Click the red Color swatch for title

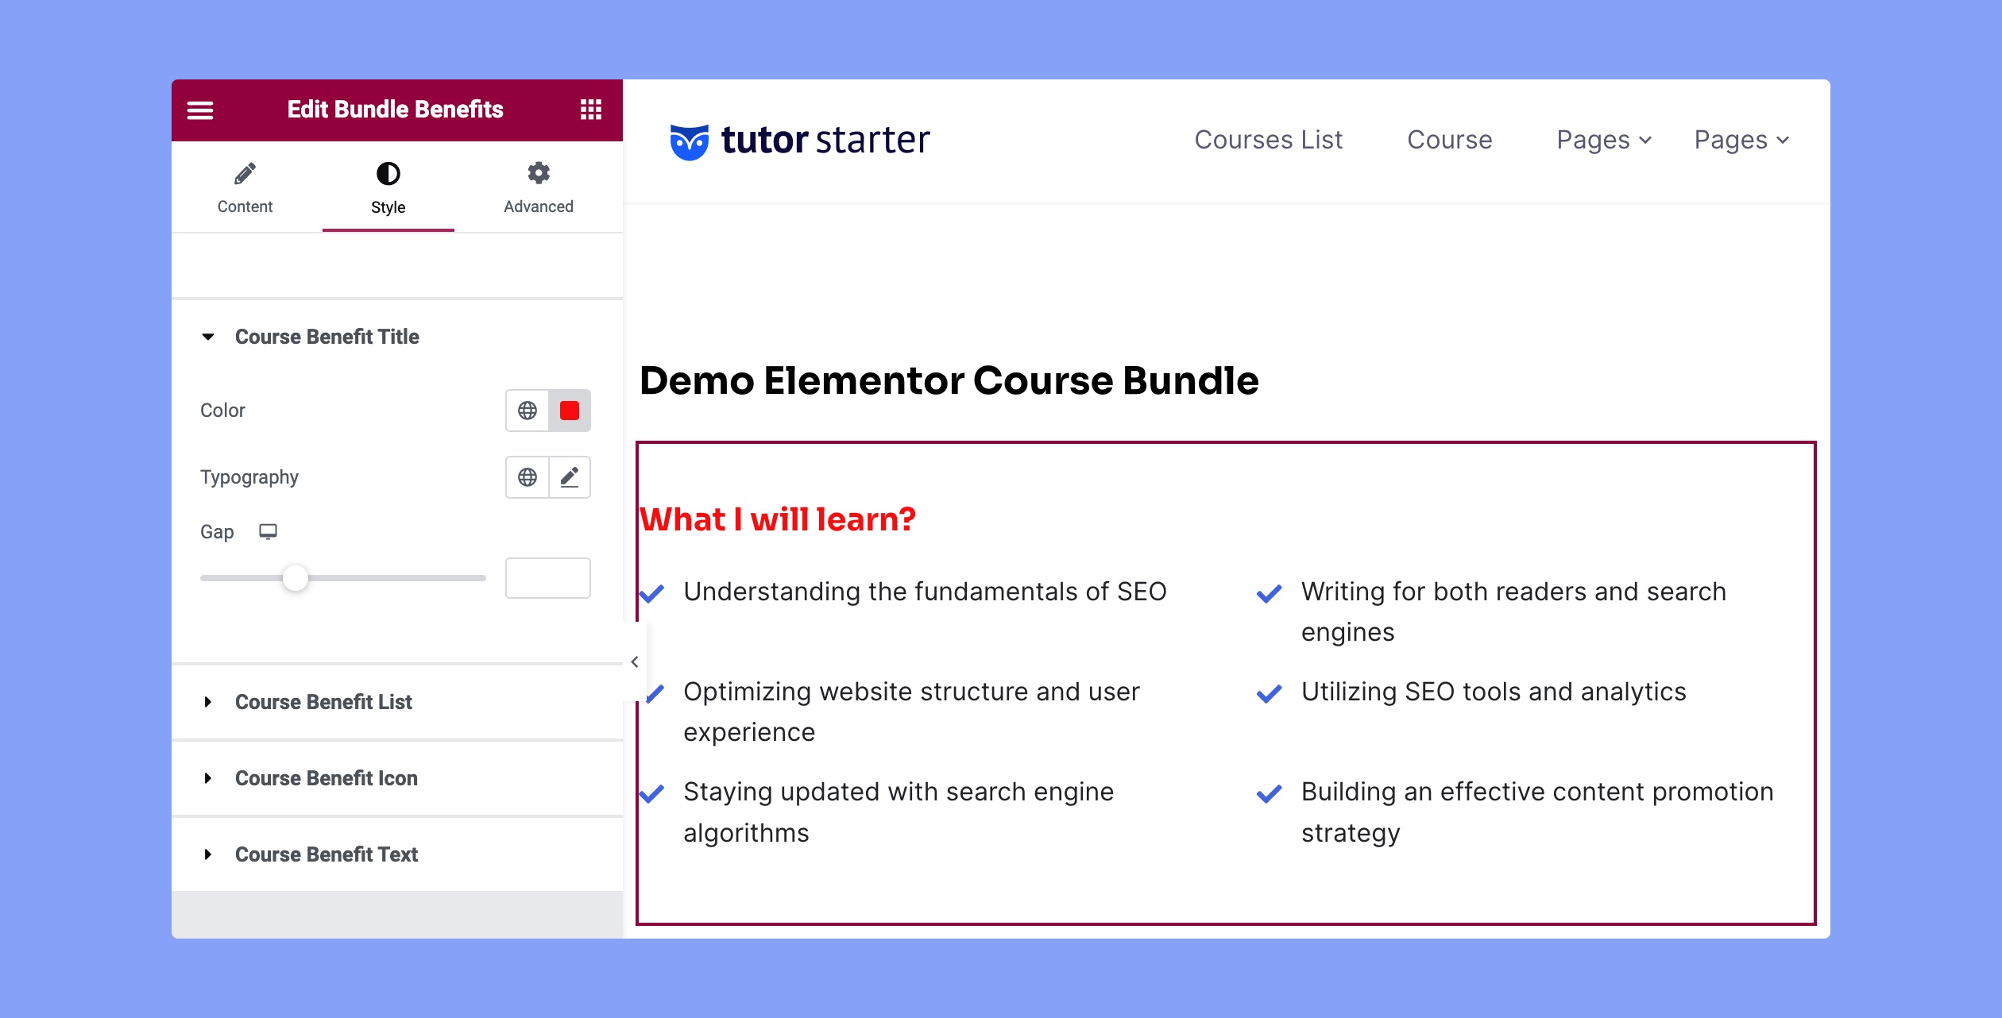point(569,411)
